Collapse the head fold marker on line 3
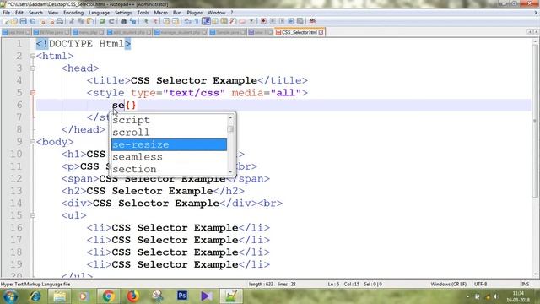The height and width of the screenshot is (304, 540). 33,68
